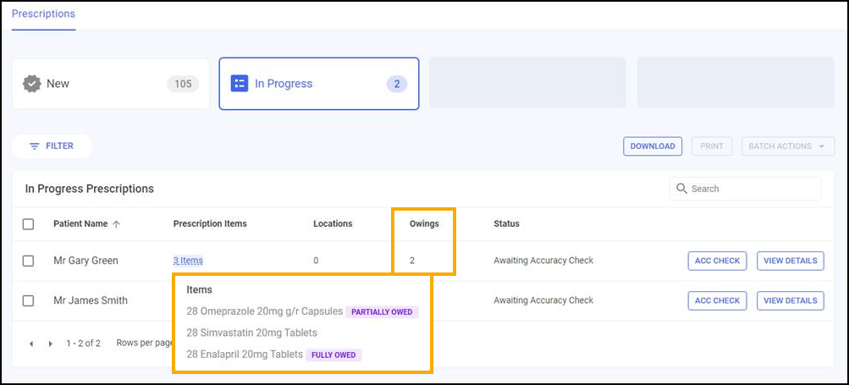Tick the checkbox for Mr James Smith
This screenshot has width=849, height=385.
[28, 300]
